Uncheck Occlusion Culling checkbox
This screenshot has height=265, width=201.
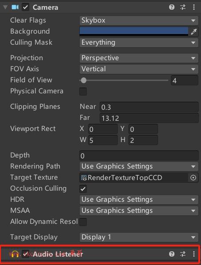(x=83, y=189)
